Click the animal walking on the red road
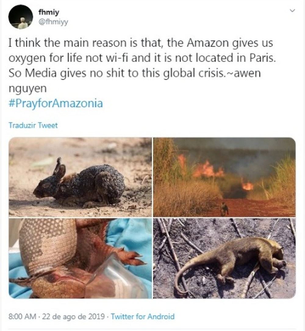This screenshot has height=331, width=305. click(224, 209)
